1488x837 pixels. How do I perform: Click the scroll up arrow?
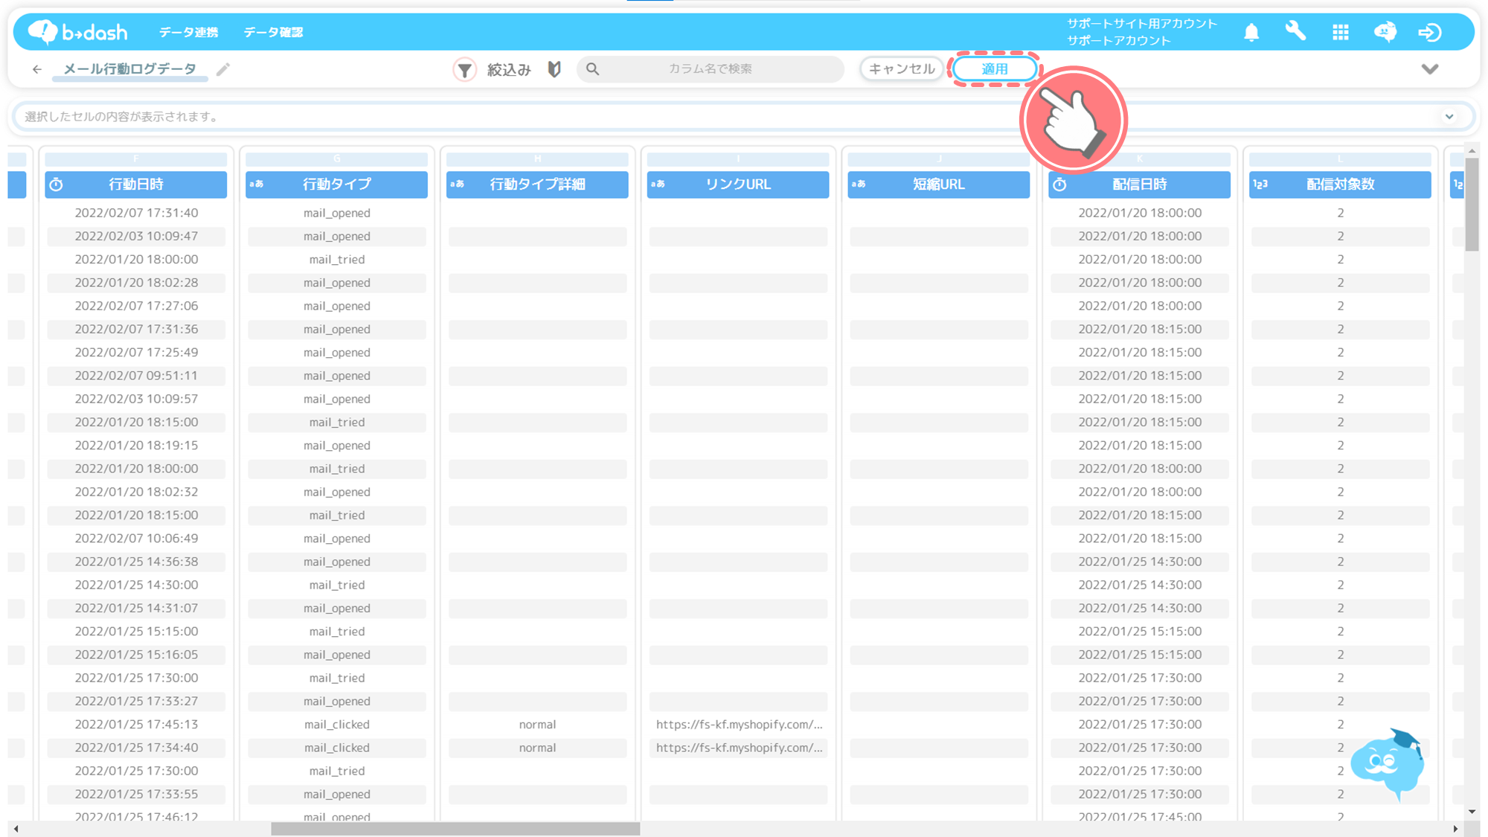click(1472, 151)
